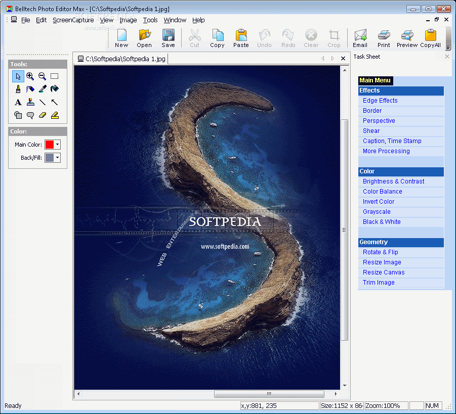The width and height of the screenshot is (456, 414).
Task: Select the Zoom Out magnifier tool
Action: pos(42,76)
